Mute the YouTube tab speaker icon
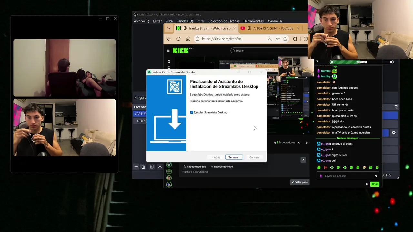 pyautogui.click(x=249, y=28)
